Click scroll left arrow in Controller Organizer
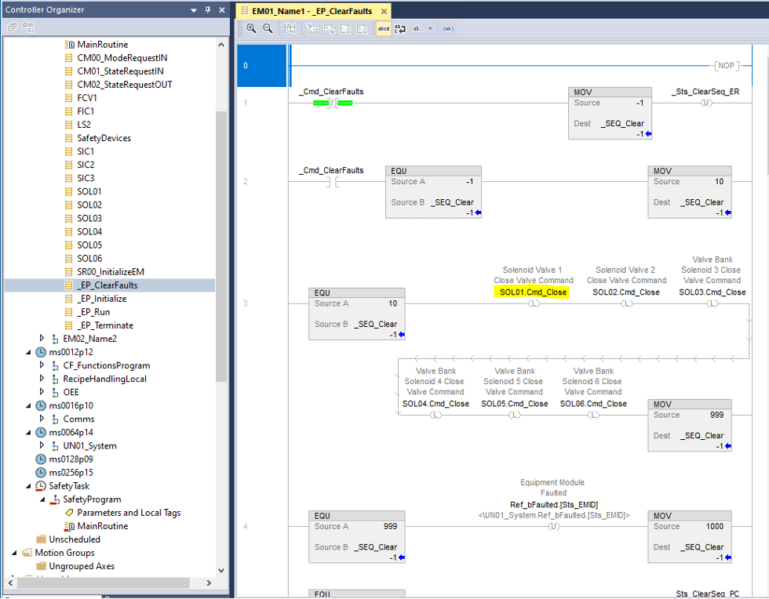The width and height of the screenshot is (769, 599). pyautogui.click(x=9, y=583)
